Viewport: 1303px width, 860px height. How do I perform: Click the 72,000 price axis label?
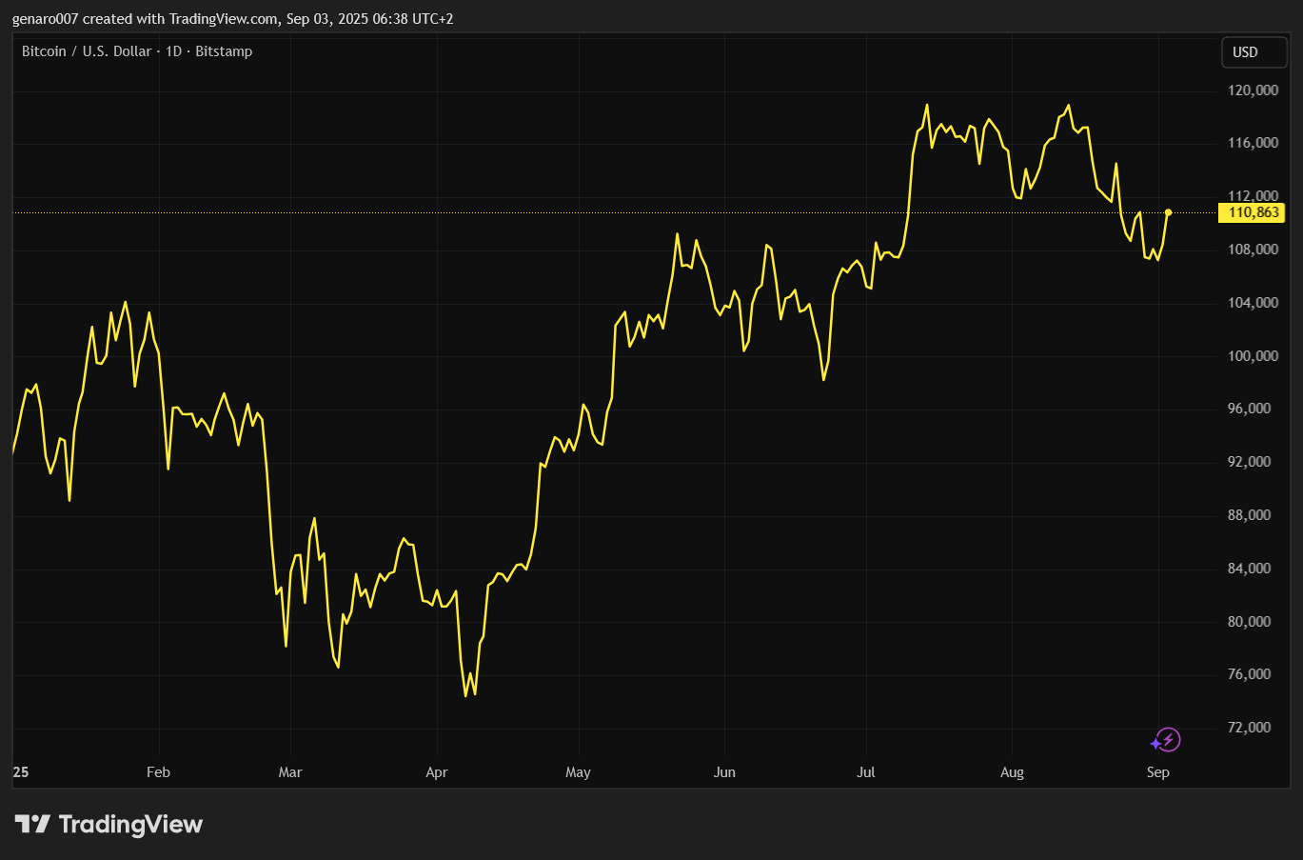[x=1250, y=728]
